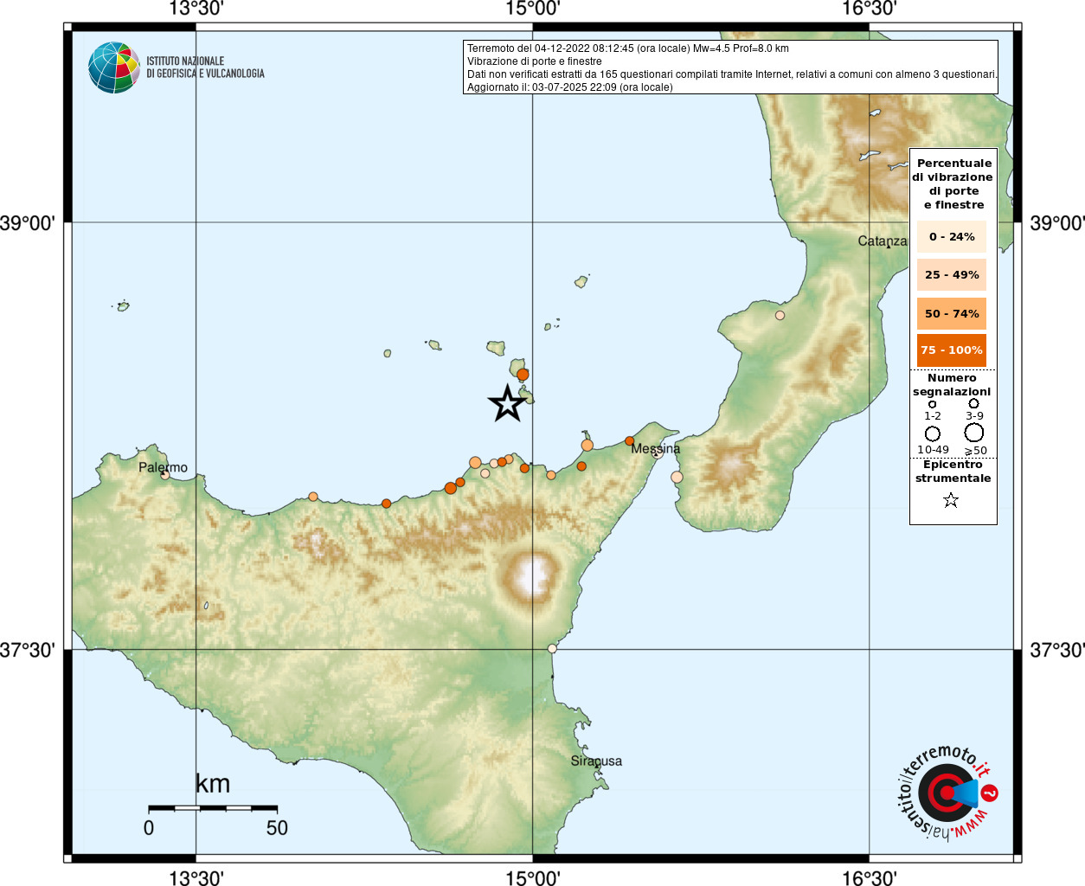Click the Siracusa city label

tap(596, 761)
